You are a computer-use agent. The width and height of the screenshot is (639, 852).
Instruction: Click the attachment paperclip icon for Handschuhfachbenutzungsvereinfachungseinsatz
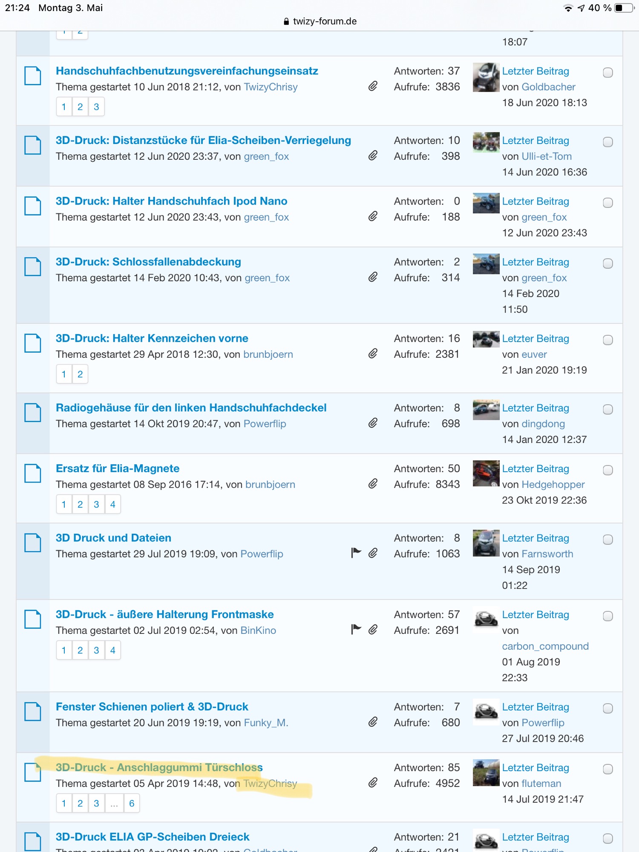tap(373, 86)
